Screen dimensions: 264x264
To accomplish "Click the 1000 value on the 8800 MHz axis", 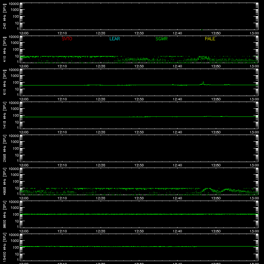I will click(x=15, y=208).
